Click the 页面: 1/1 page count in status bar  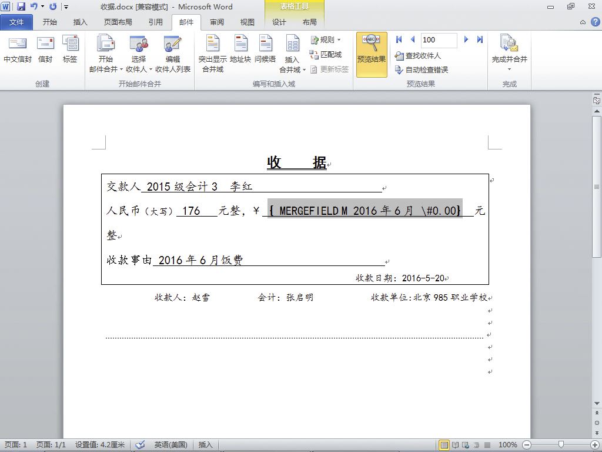click(51, 445)
